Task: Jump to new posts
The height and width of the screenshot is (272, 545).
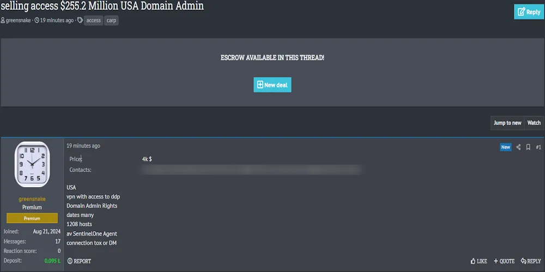Action: pyautogui.click(x=507, y=123)
